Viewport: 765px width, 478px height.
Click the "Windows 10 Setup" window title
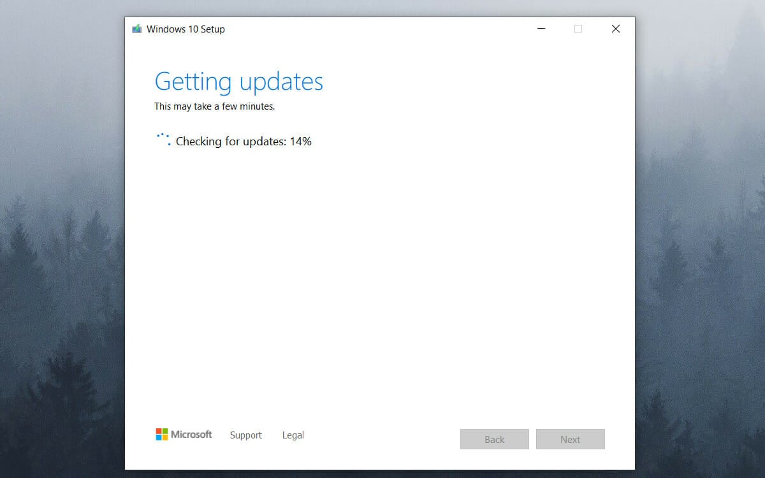coord(186,29)
